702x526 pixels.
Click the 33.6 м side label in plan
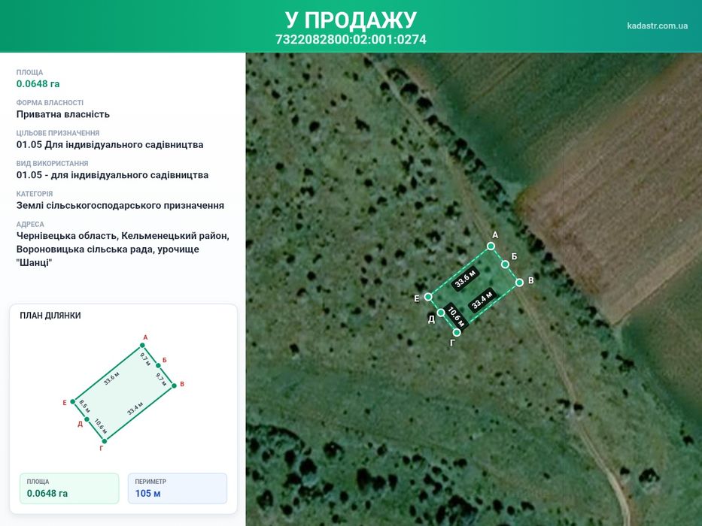pyautogui.click(x=111, y=378)
